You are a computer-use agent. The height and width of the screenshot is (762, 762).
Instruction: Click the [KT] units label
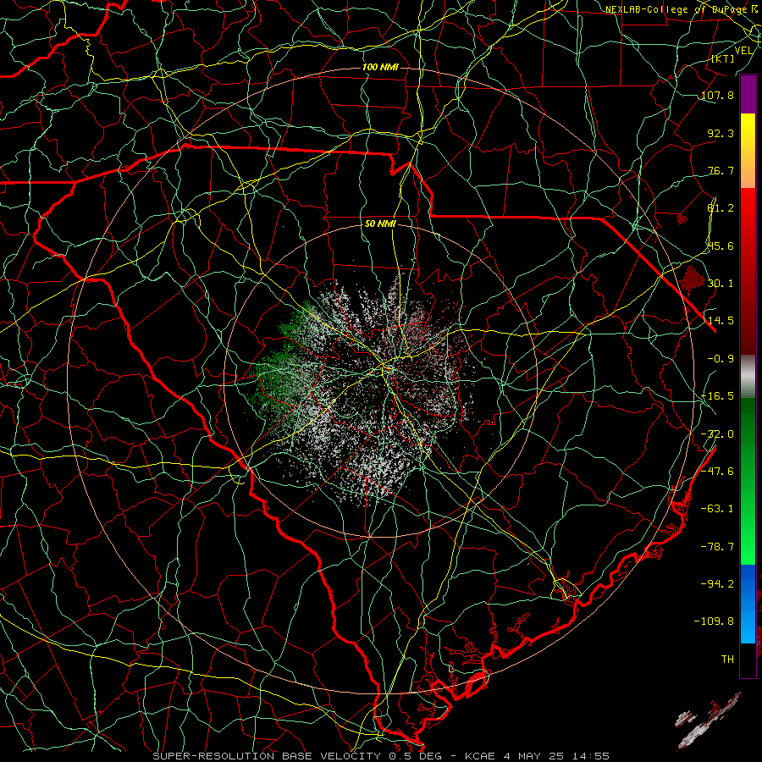point(723,58)
